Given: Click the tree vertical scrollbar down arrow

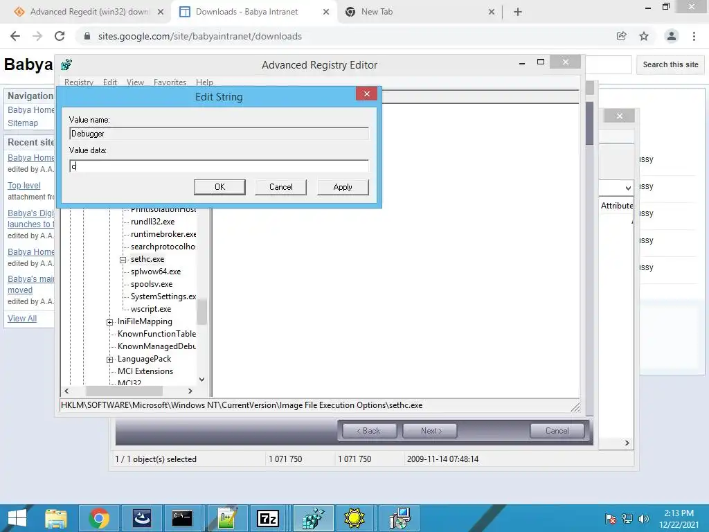Looking at the screenshot, I should (202, 380).
